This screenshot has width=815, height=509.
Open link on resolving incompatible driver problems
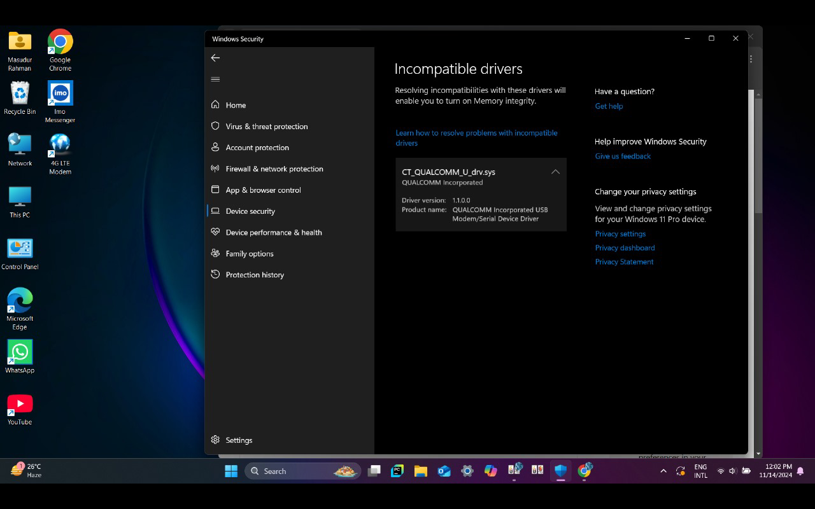coord(476,138)
